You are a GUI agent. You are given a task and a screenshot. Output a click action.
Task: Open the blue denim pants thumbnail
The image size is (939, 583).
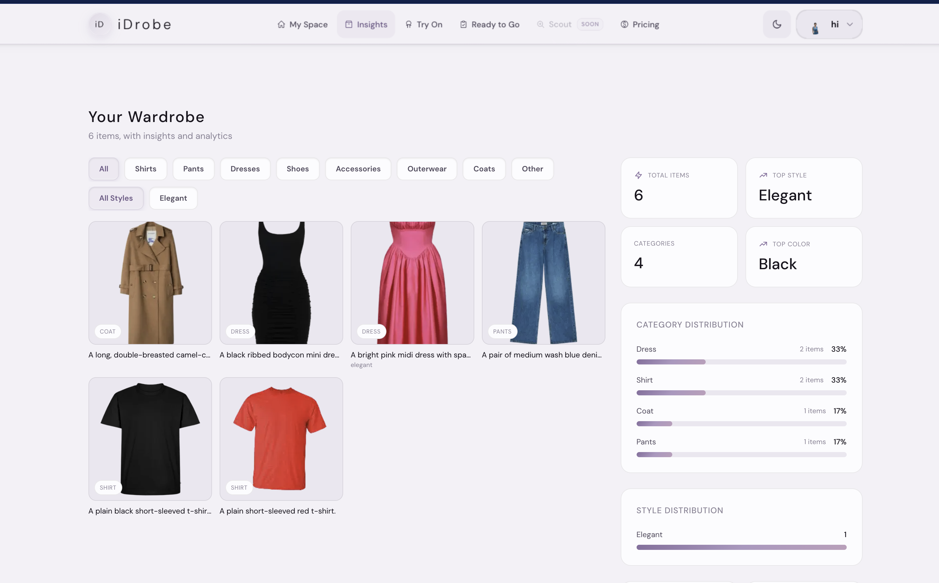(543, 283)
